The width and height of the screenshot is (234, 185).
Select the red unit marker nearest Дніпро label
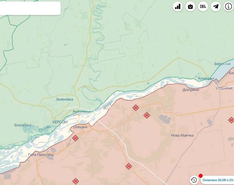coord(135,108)
